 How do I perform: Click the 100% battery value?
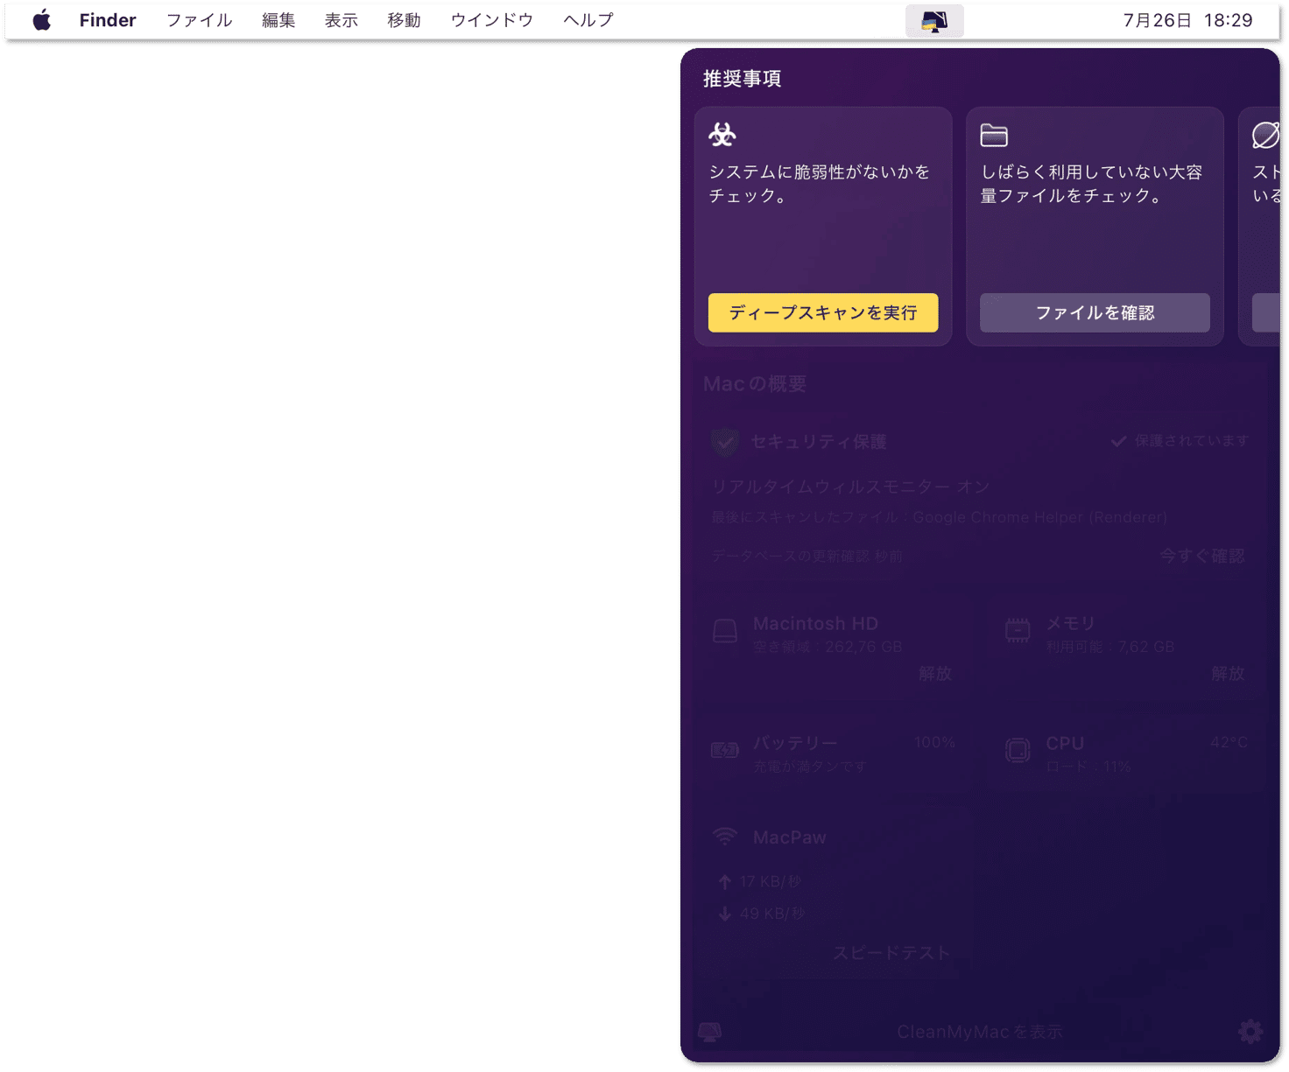(x=934, y=742)
